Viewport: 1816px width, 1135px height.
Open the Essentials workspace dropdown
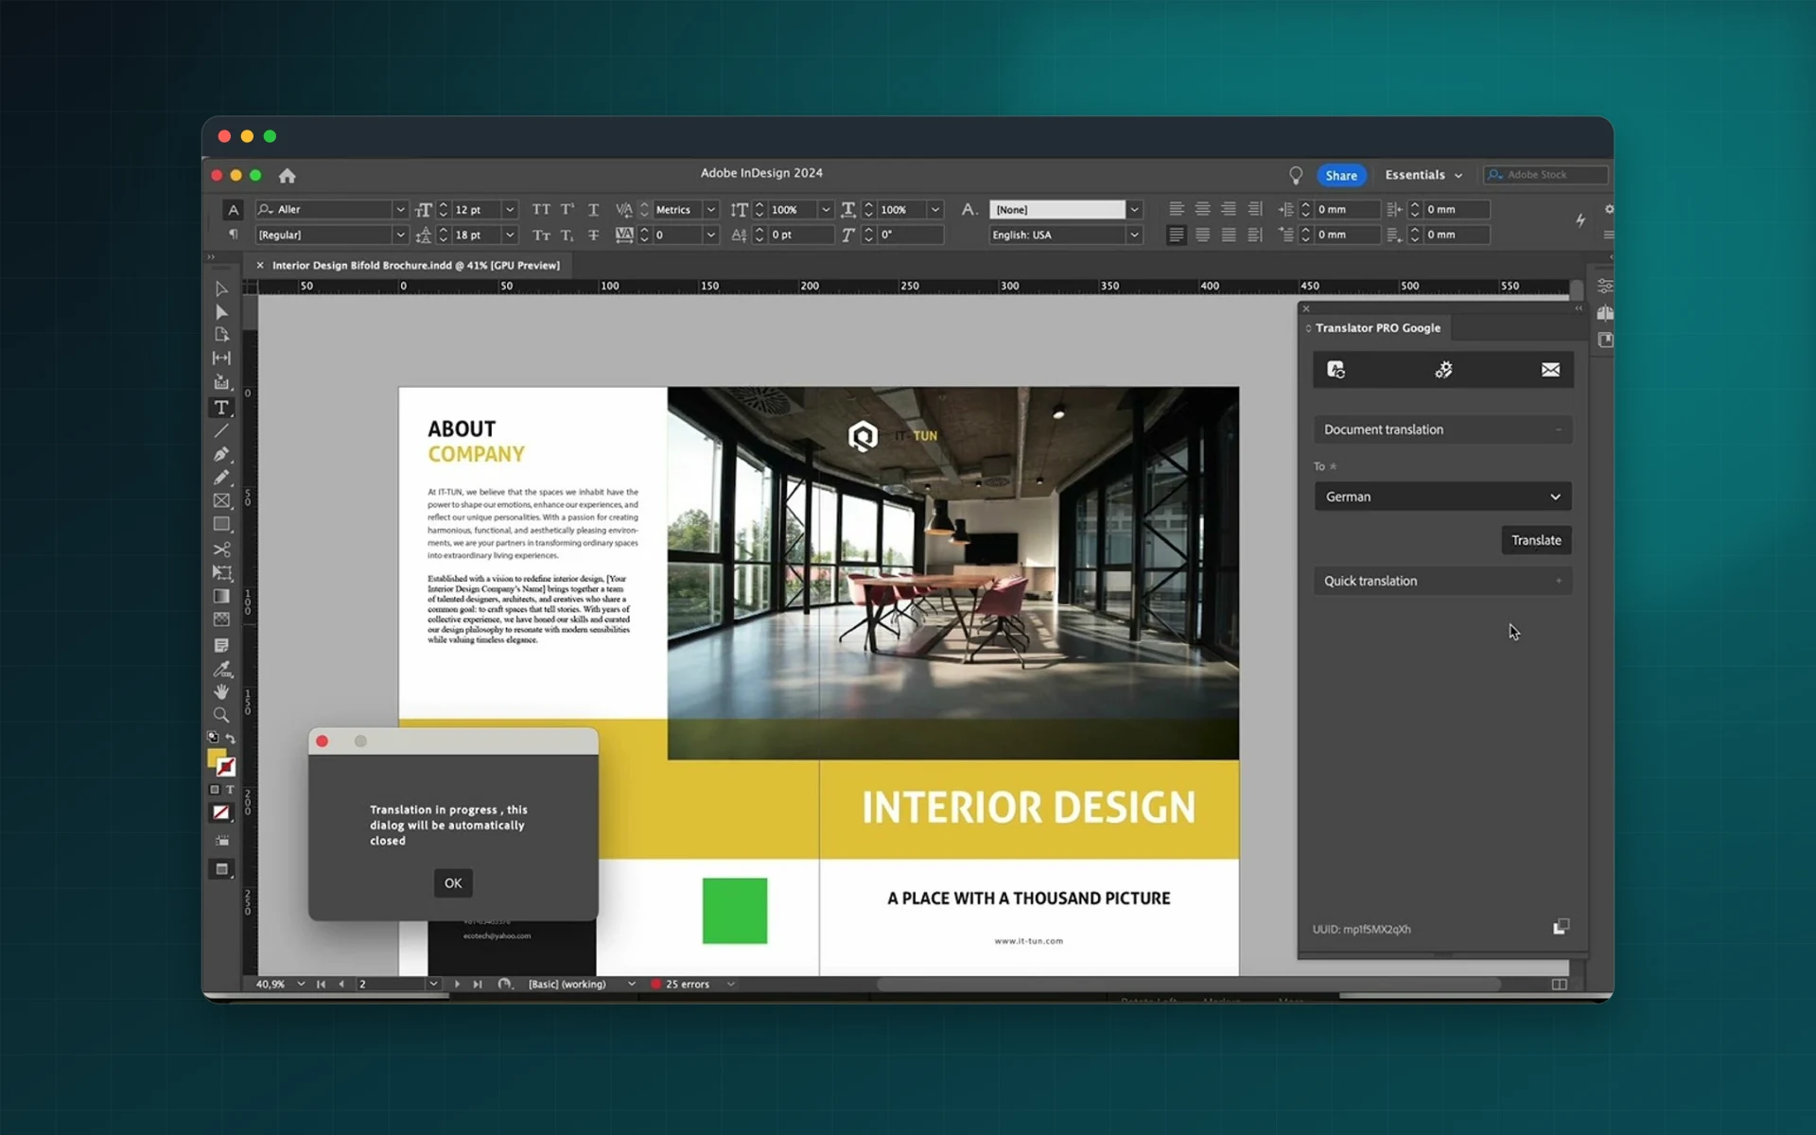(1423, 175)
